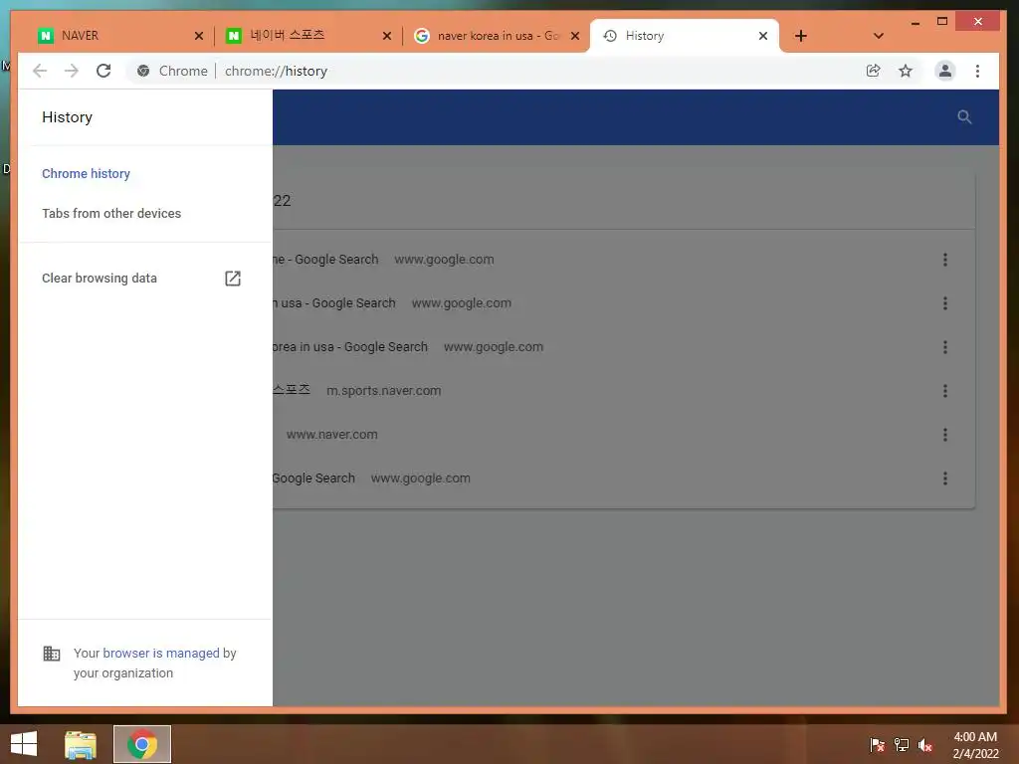Image resolution: width=1019 pixels, height=764 pixels.
Task: Open Tabs from other devices
Action: [111, 213]
